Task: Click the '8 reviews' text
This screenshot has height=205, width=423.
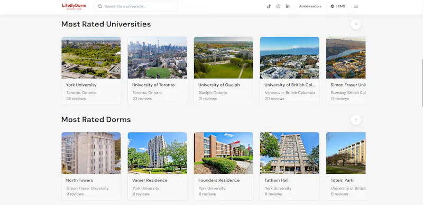Action: pos(141,194)
